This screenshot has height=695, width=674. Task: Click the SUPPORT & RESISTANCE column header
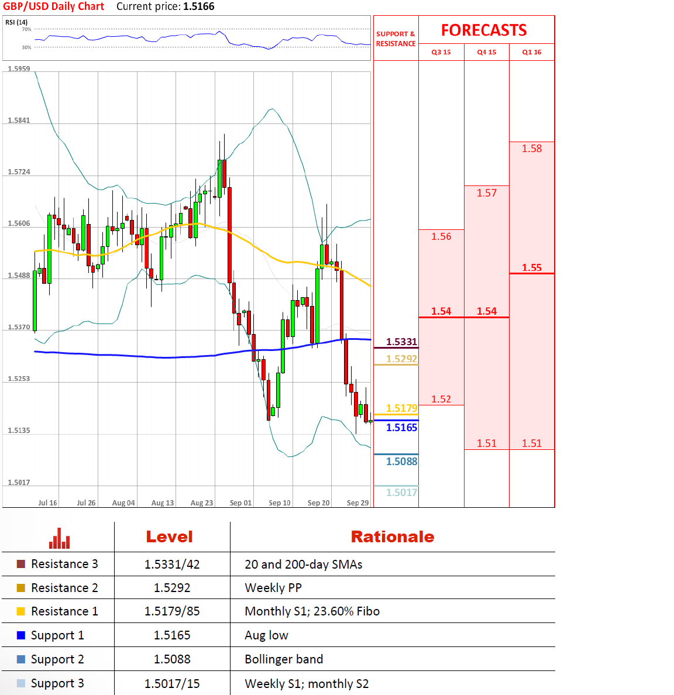pyautogui.click(x=396, y=39)
